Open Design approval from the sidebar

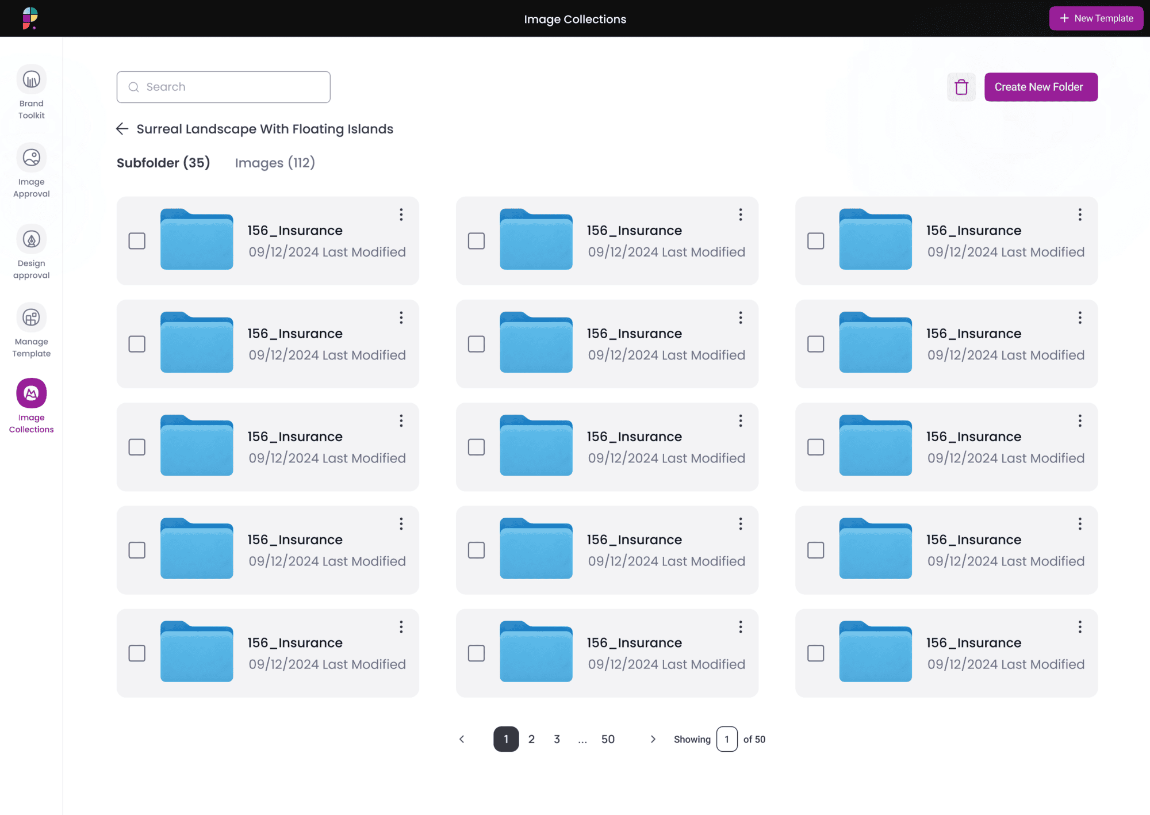(x=31, y=251)
